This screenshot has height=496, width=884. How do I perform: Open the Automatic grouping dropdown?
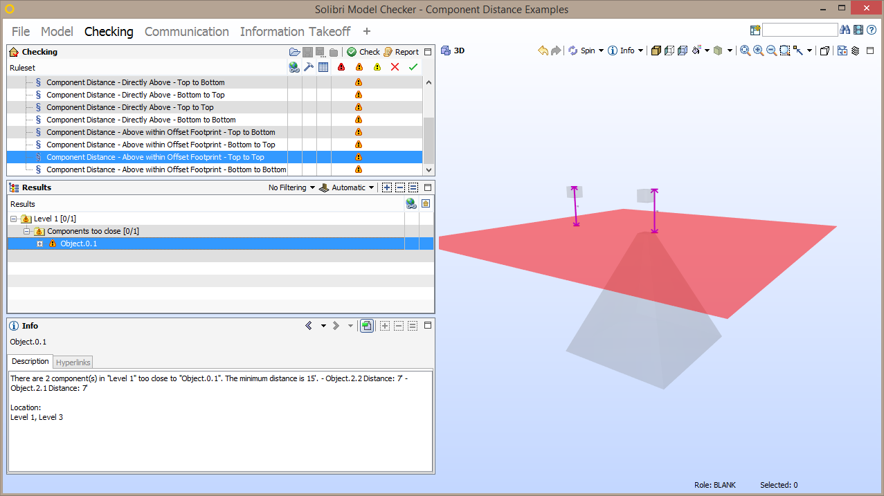(x=347, y=187)
